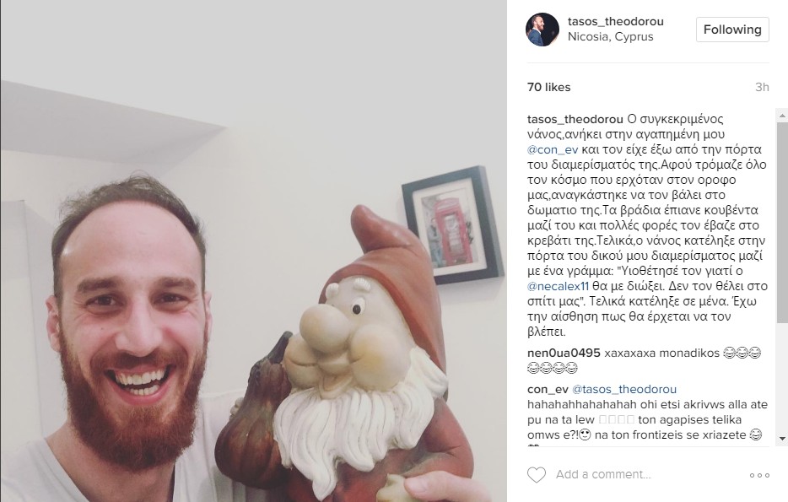Open tasos_theodorou profile picture avatar

tap(542, 30)
